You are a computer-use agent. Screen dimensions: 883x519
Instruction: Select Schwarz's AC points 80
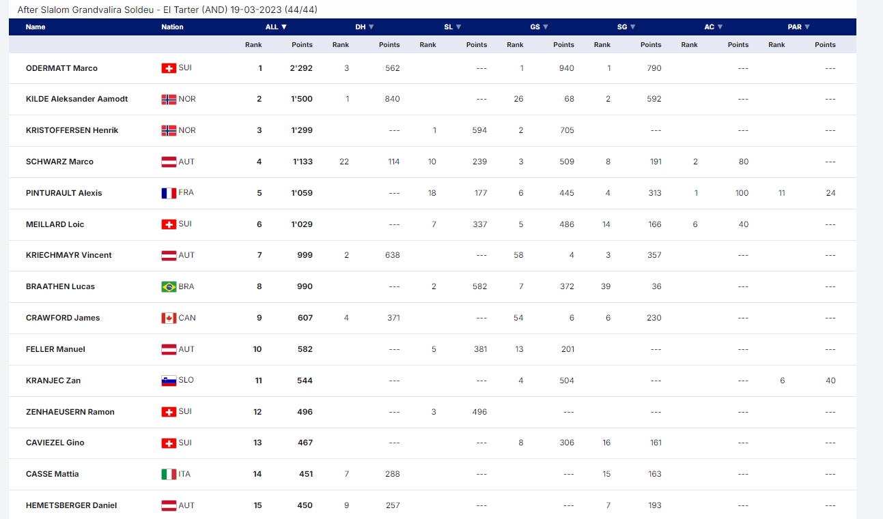click(x=744, y=162)
